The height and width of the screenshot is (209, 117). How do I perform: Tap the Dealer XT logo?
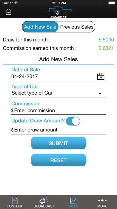[x=59, y=12]
